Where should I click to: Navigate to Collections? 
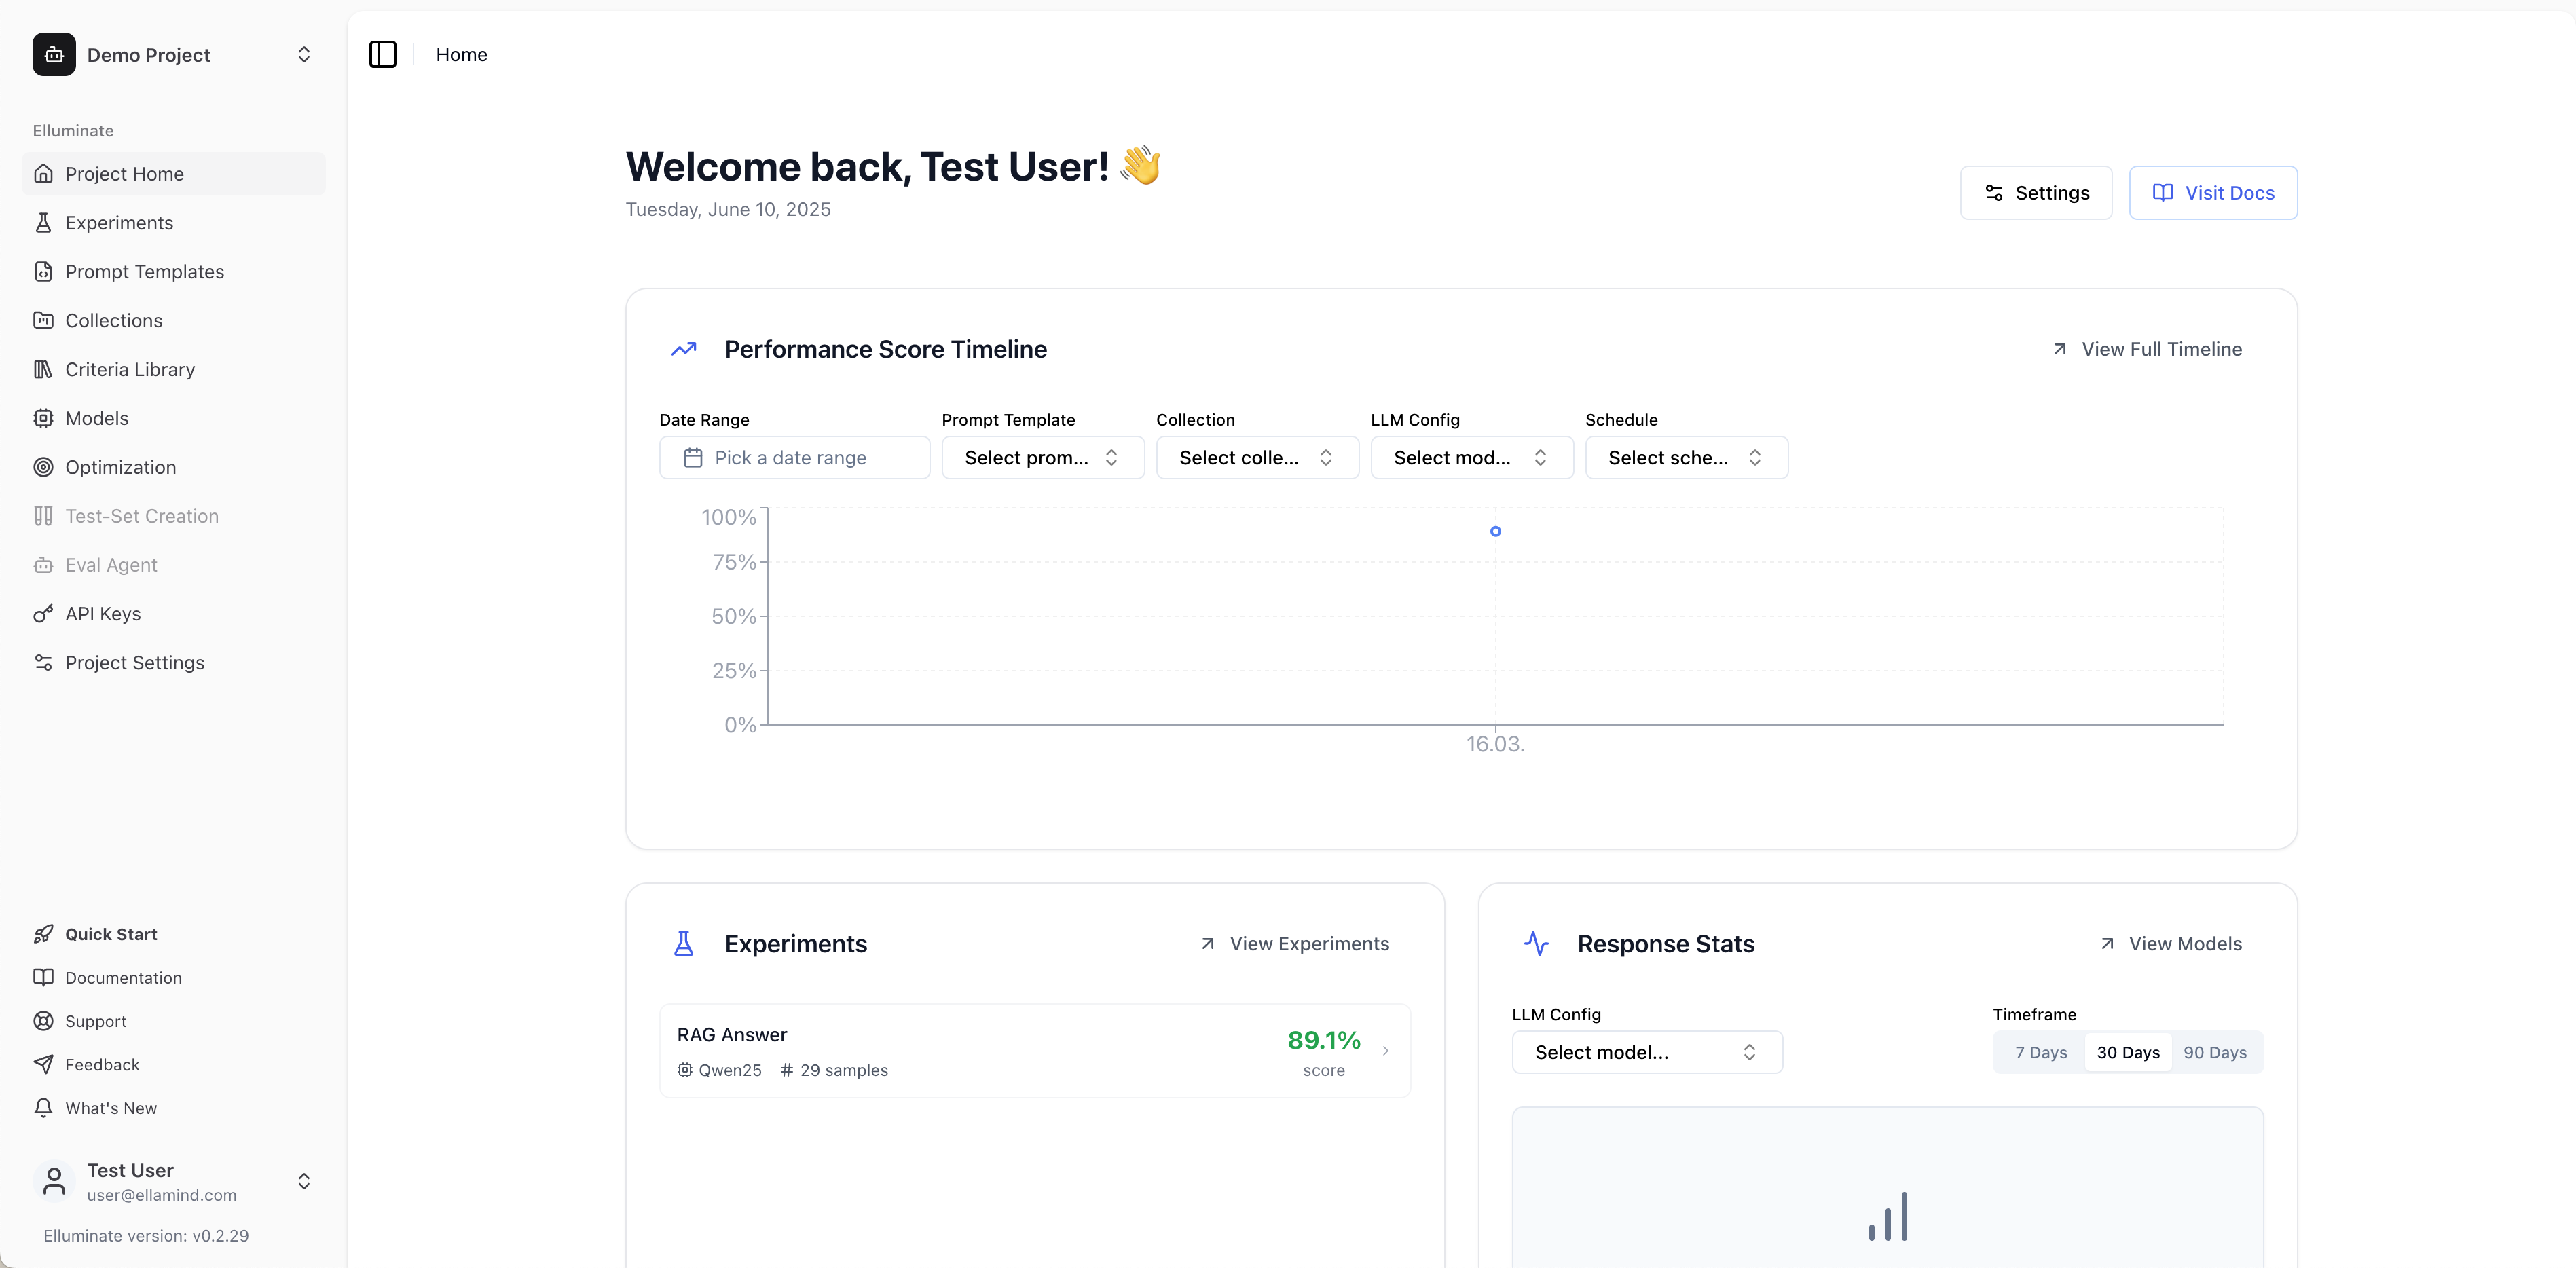click(x=173, y=320)
